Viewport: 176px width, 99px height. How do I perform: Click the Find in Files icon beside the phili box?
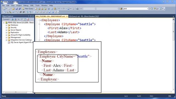pos(121,9)
